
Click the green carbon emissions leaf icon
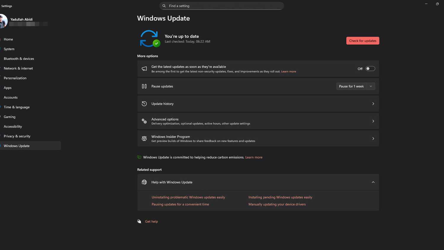139,157
